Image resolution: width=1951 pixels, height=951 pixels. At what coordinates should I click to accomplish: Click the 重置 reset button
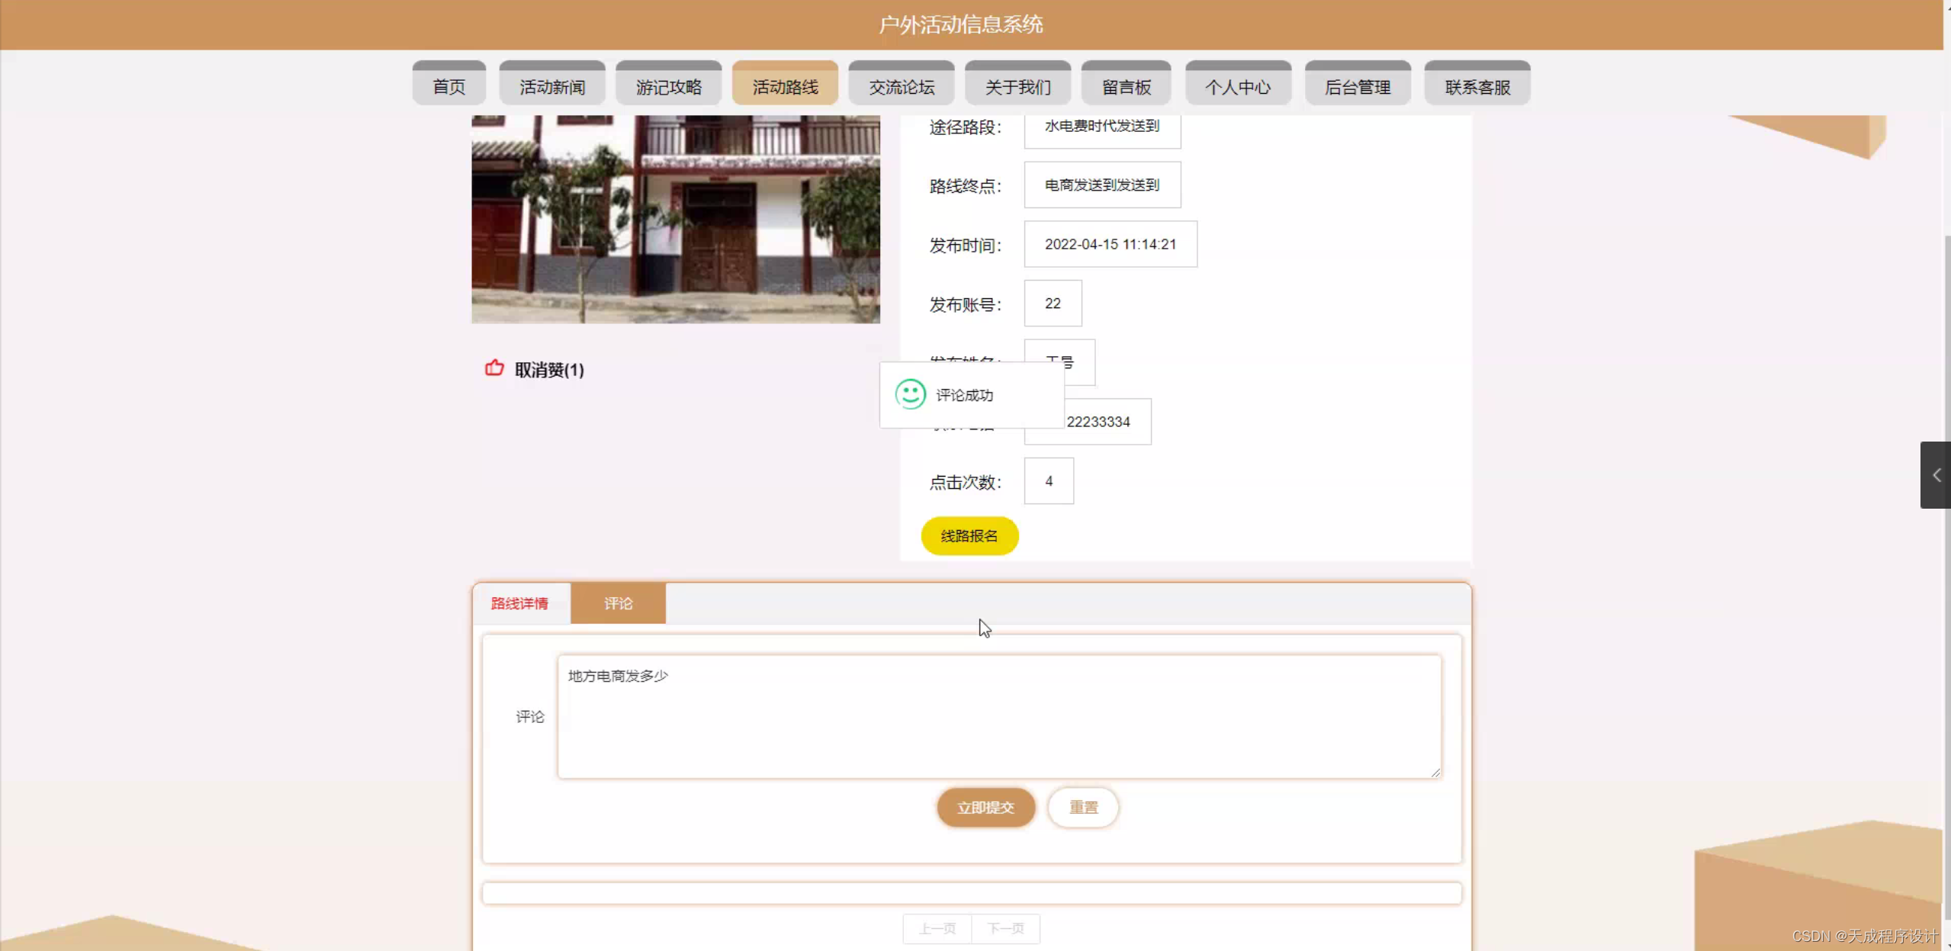1082,807
